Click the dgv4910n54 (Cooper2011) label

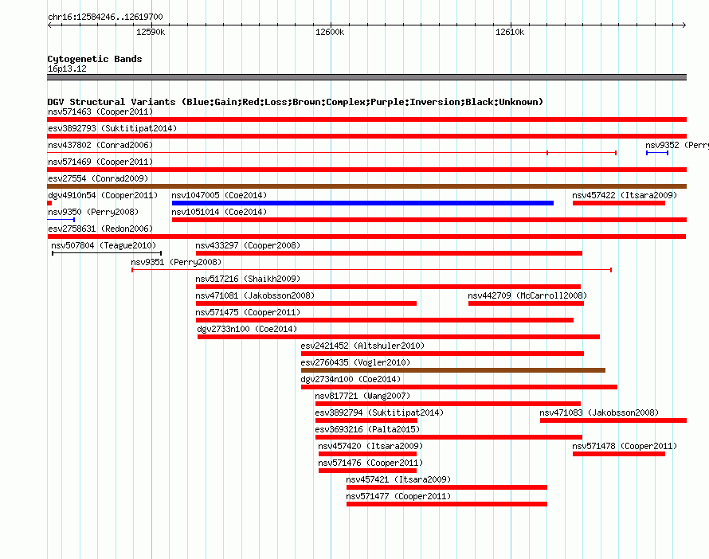pyautogui.click(x=103, y=195)
